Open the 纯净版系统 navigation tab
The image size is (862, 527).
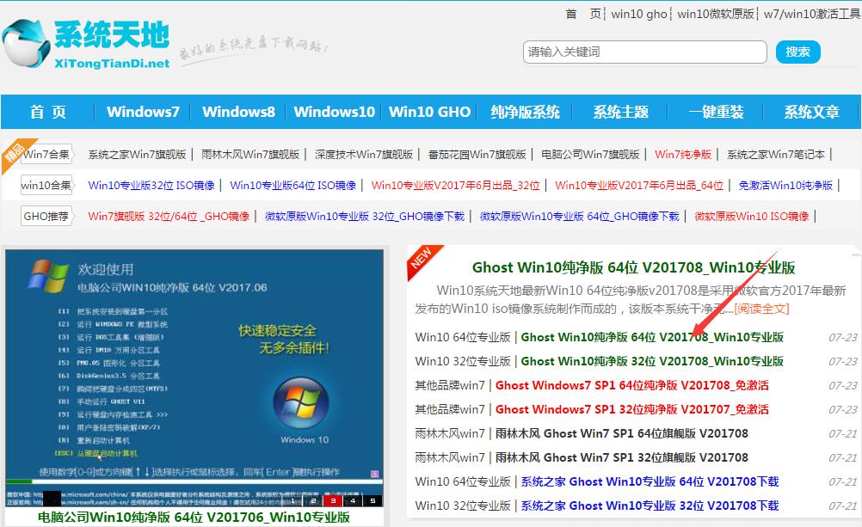click(x=525, y=112)
